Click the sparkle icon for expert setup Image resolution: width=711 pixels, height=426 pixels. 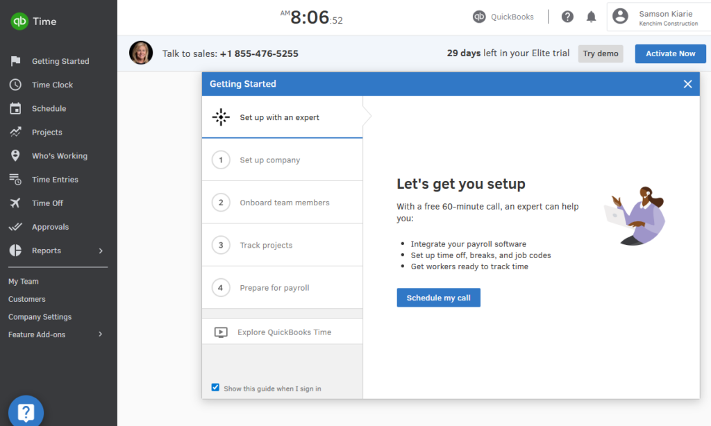coord(221,117)
